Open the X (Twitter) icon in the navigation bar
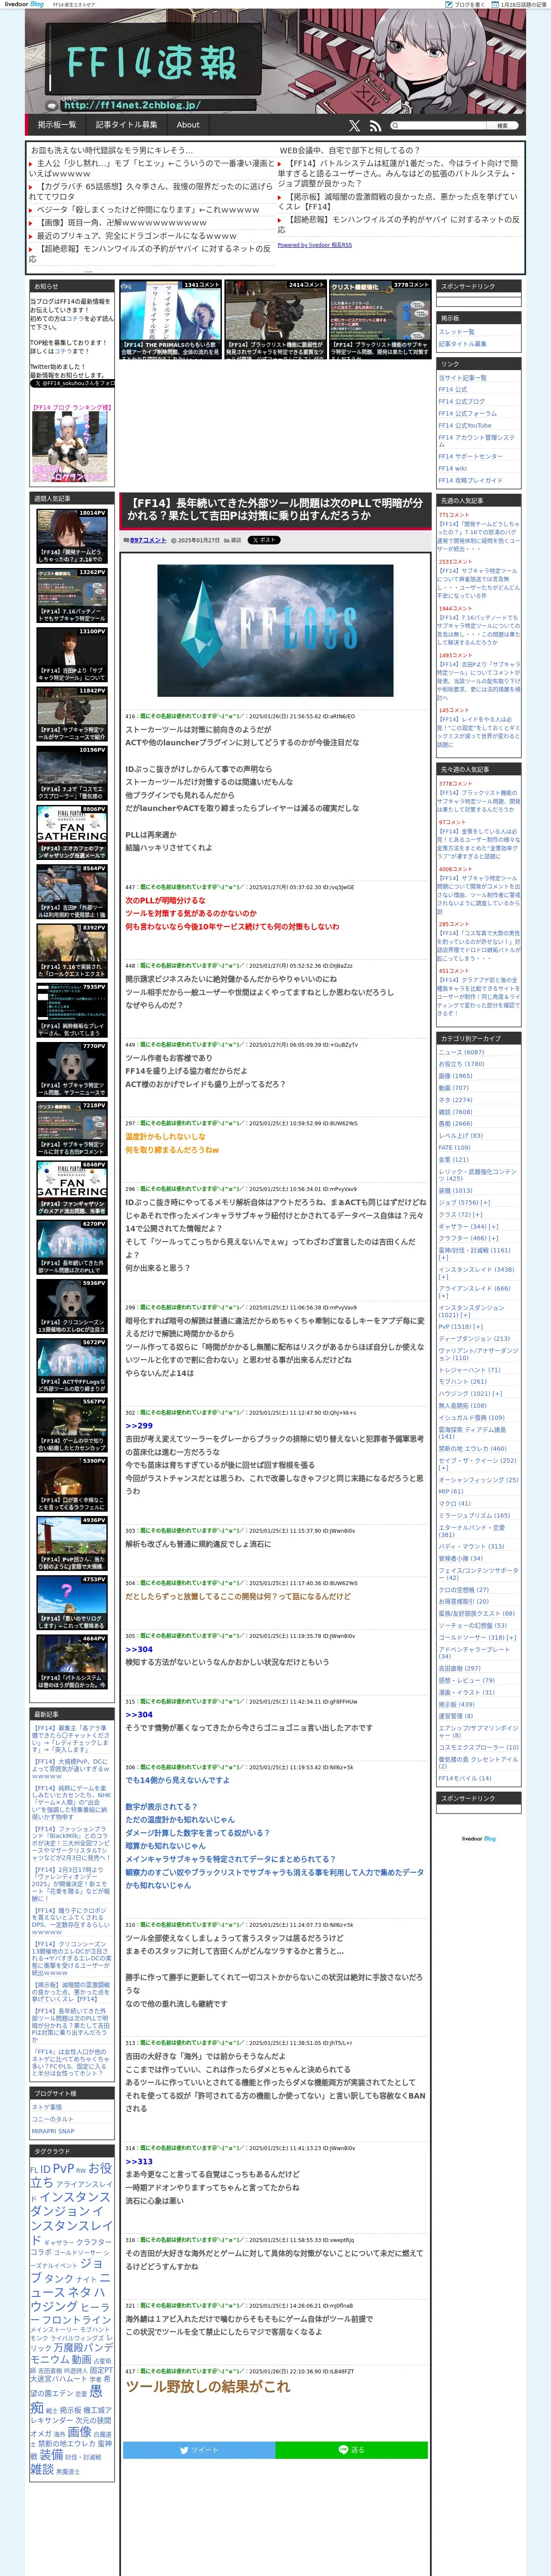The height and width of the screenshot is (2576, 551). pyautogui.click(x=354, y=126)
